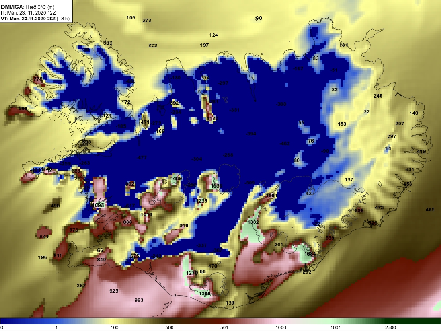
Task: Click the map value 589
Action: (23, 109)
